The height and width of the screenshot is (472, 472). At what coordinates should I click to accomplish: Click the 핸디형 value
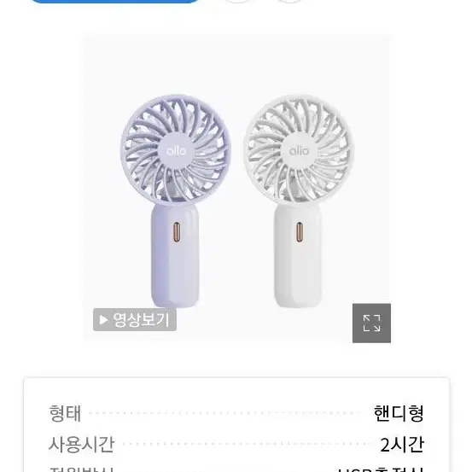(x=399, y=413)
